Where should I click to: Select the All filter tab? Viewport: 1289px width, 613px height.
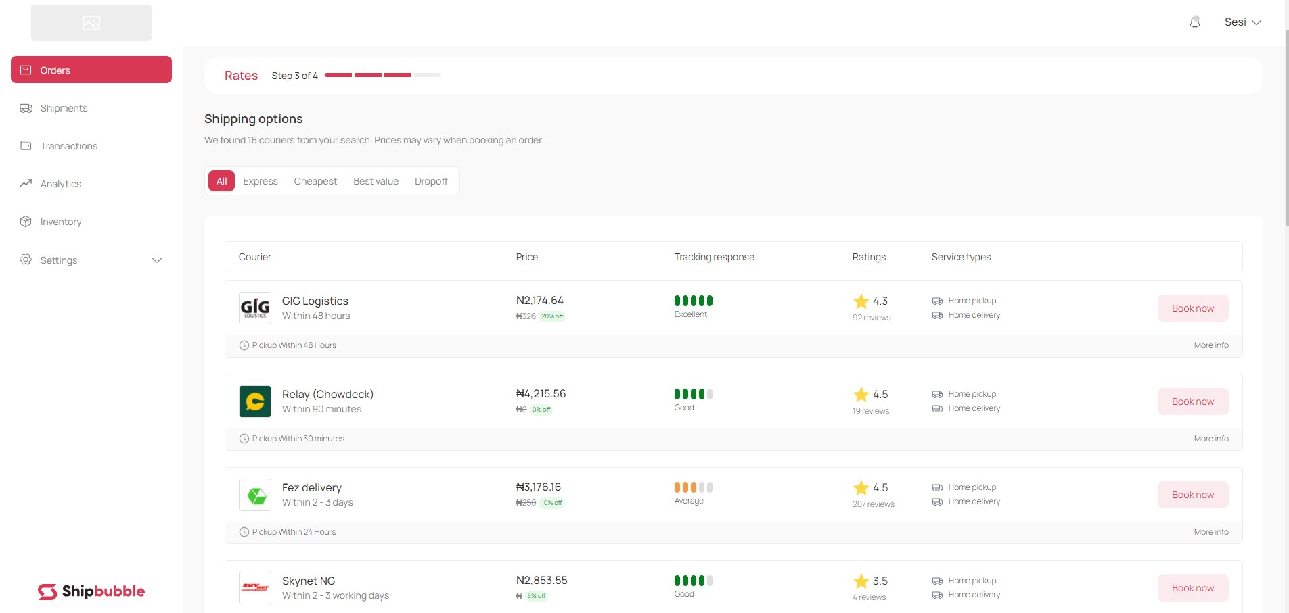(x=221, y=181)
